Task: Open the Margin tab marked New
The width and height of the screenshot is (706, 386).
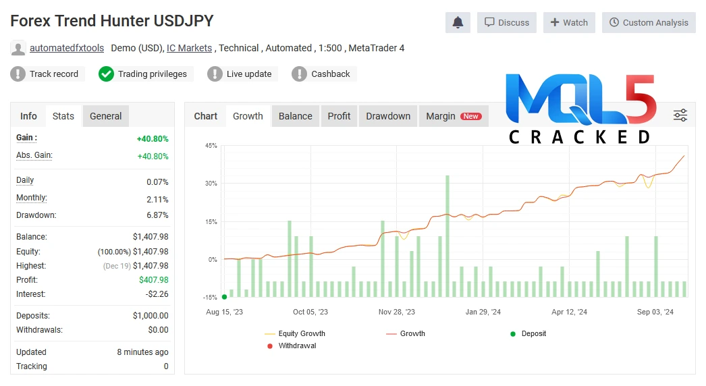Action: click(454, 116)
